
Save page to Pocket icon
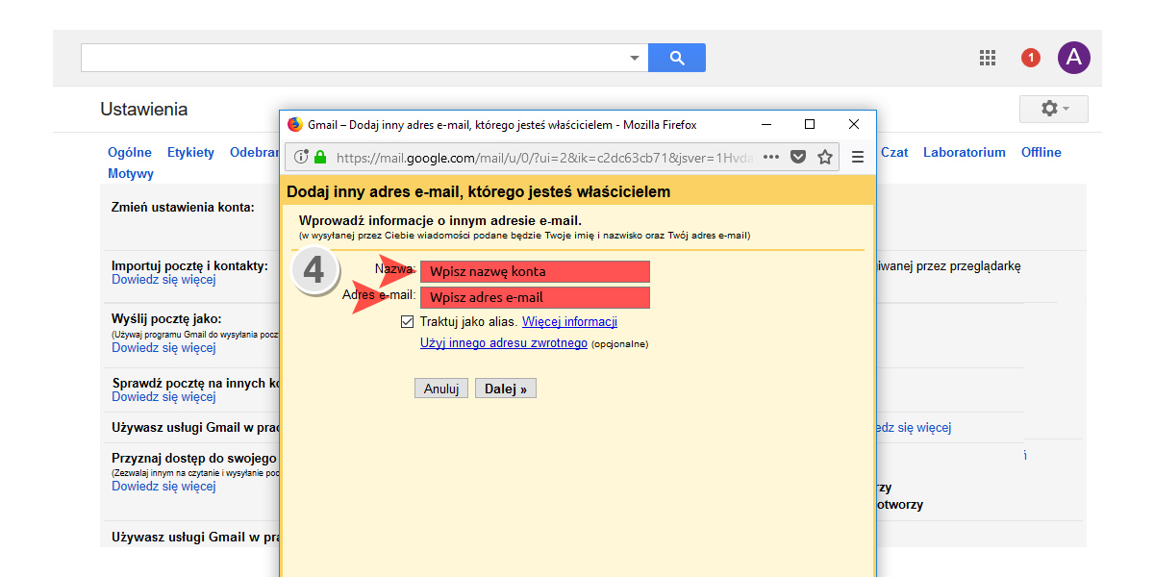pyautogui.click(x=798, y=157)
